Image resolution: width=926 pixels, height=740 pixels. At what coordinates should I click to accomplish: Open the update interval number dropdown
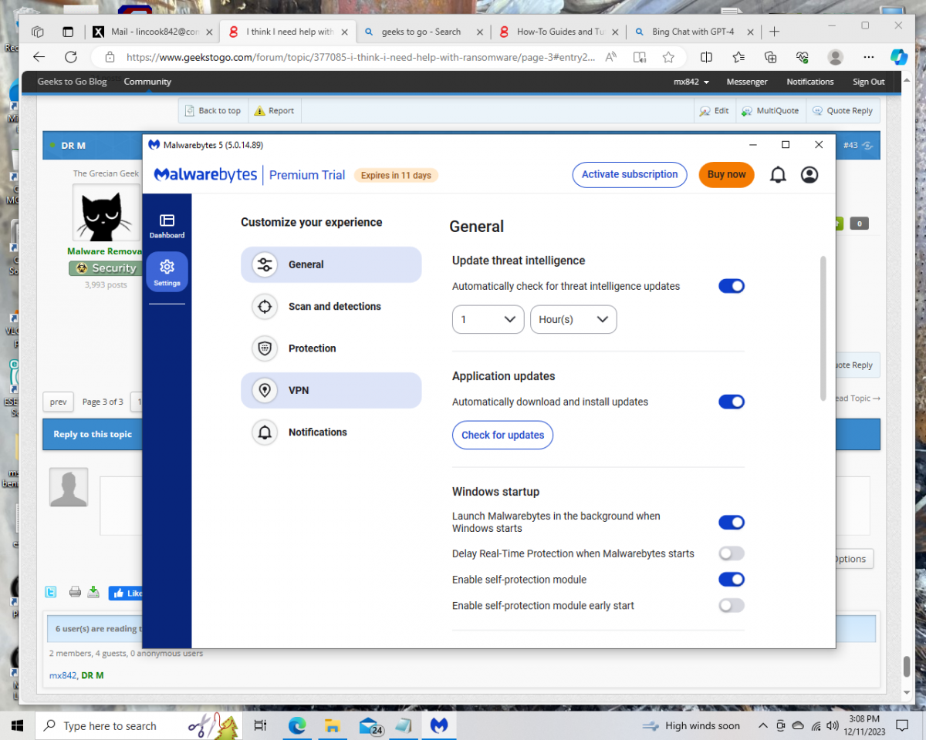(x=488, y=319)
